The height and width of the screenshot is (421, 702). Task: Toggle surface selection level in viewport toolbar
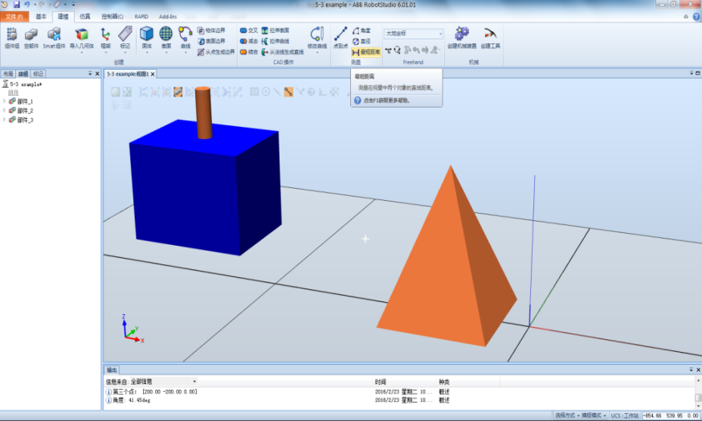pos(155,92)
